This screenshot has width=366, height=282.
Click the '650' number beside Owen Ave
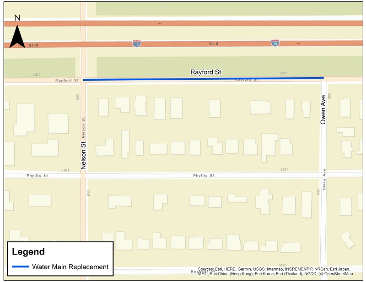click(x=318, y=192)
